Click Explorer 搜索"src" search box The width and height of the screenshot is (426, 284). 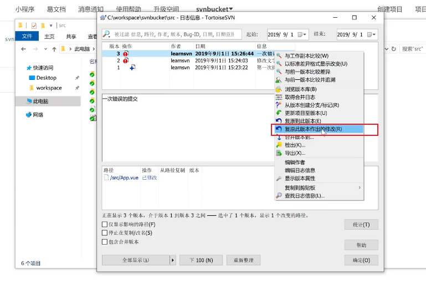click(x=412, y=49)
